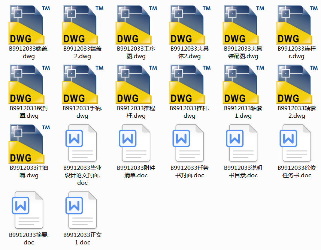
Task: Select the 毕业设计论文封面.doc Word icon
Action: [x=81, y=143]
